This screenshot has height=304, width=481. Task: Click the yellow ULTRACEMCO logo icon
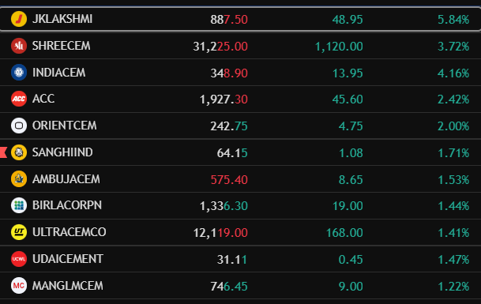point(19,232)
